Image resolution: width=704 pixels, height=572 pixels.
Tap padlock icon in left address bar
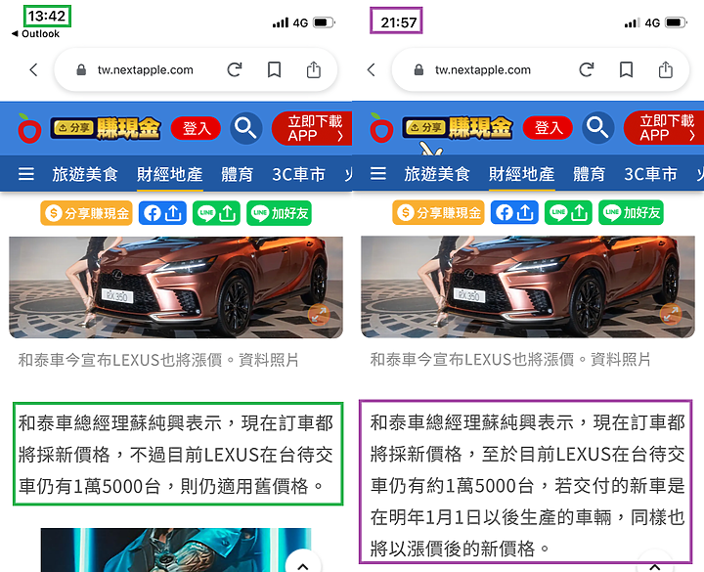click(x=81, y=70)
